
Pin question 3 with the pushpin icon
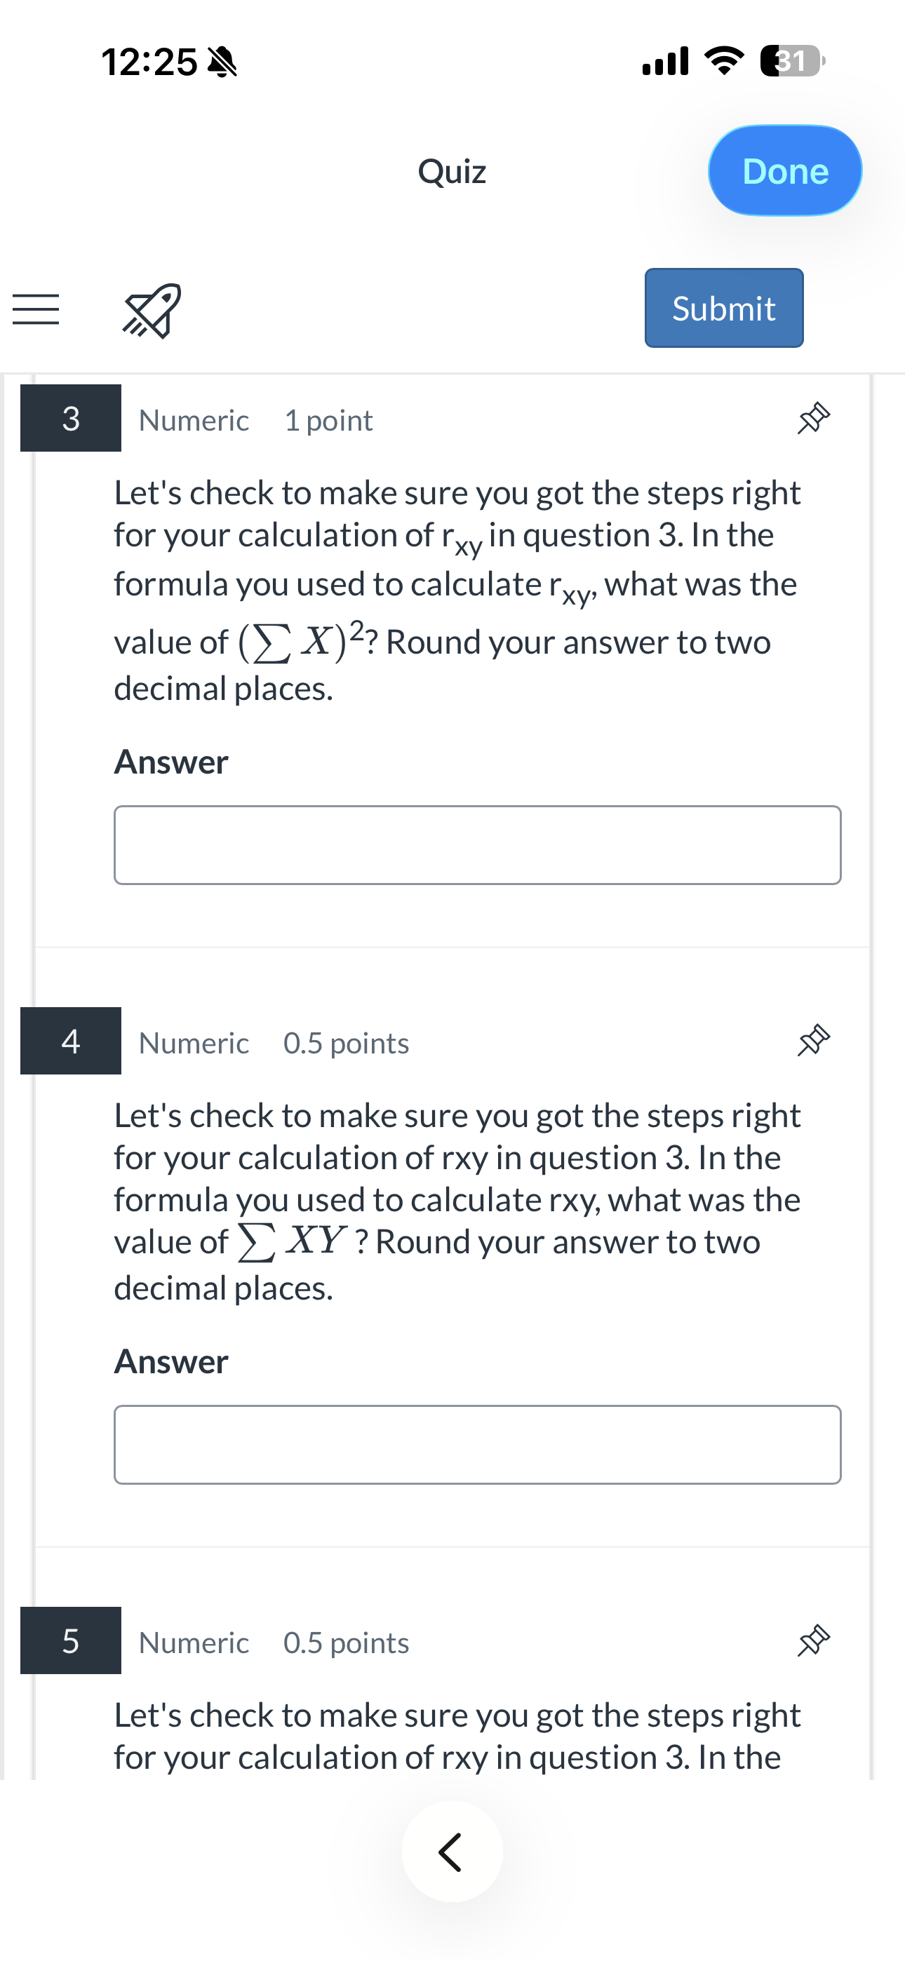pos(813,418)
